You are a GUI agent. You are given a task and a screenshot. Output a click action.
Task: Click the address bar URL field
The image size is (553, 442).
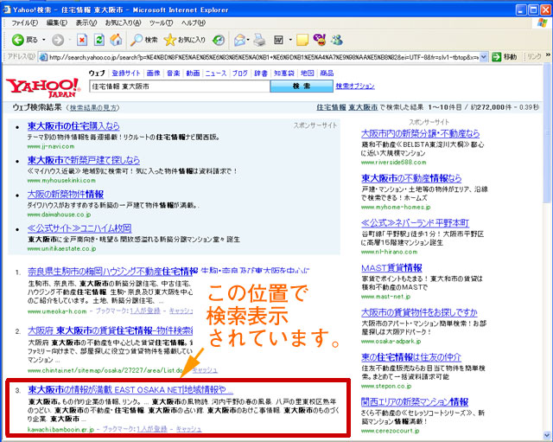pos(264,57)
